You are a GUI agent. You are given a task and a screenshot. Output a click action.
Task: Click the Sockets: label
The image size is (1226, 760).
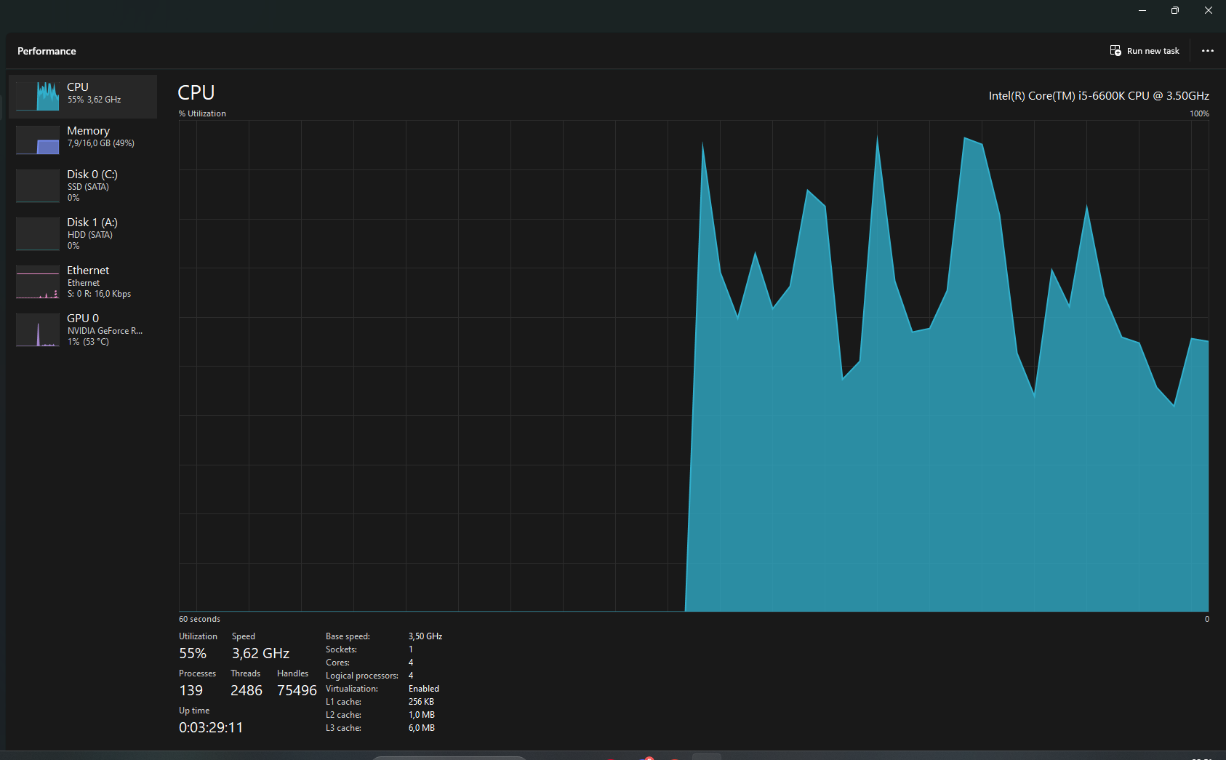pyautogui.click(x=341, y=649)
